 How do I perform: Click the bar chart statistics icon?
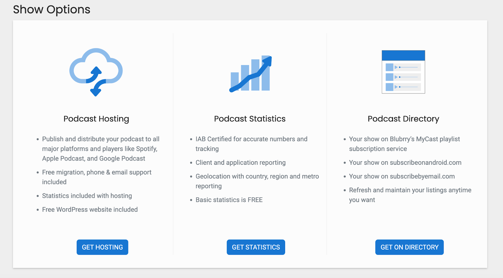(x=251, y=74)
